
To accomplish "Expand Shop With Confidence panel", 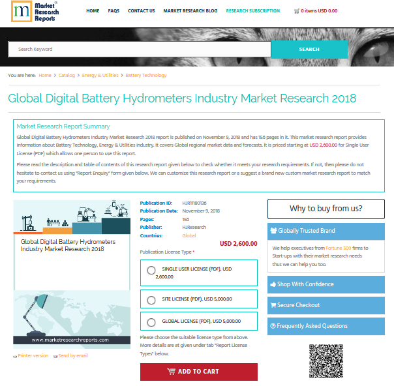I will click(x=326, y=284).
